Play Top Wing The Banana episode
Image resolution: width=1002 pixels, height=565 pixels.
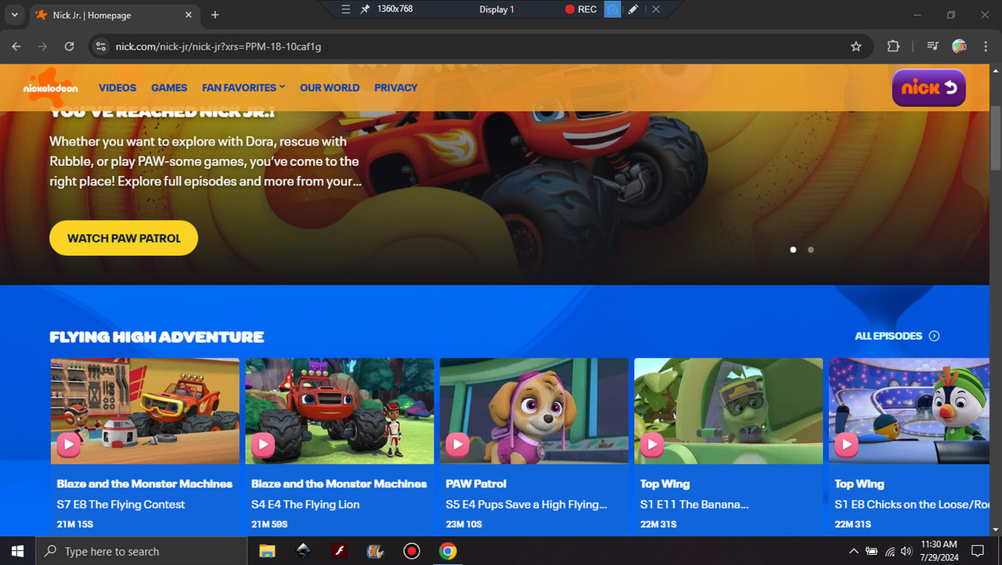click(x=651, y=445)
